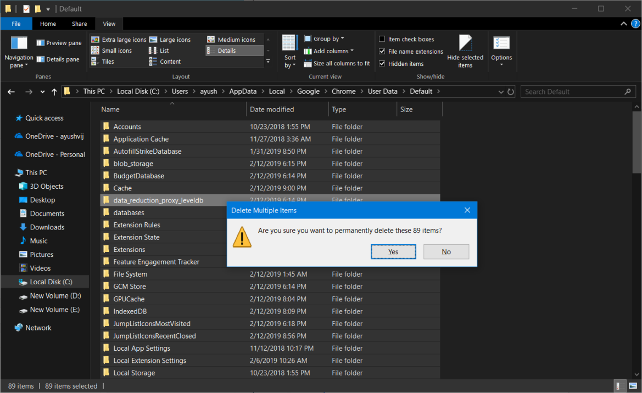Image resolution: width=642 pixels, height=393 pixels.
Task: Confirm deletion by clicking Yes
Action: coord(393,252)
